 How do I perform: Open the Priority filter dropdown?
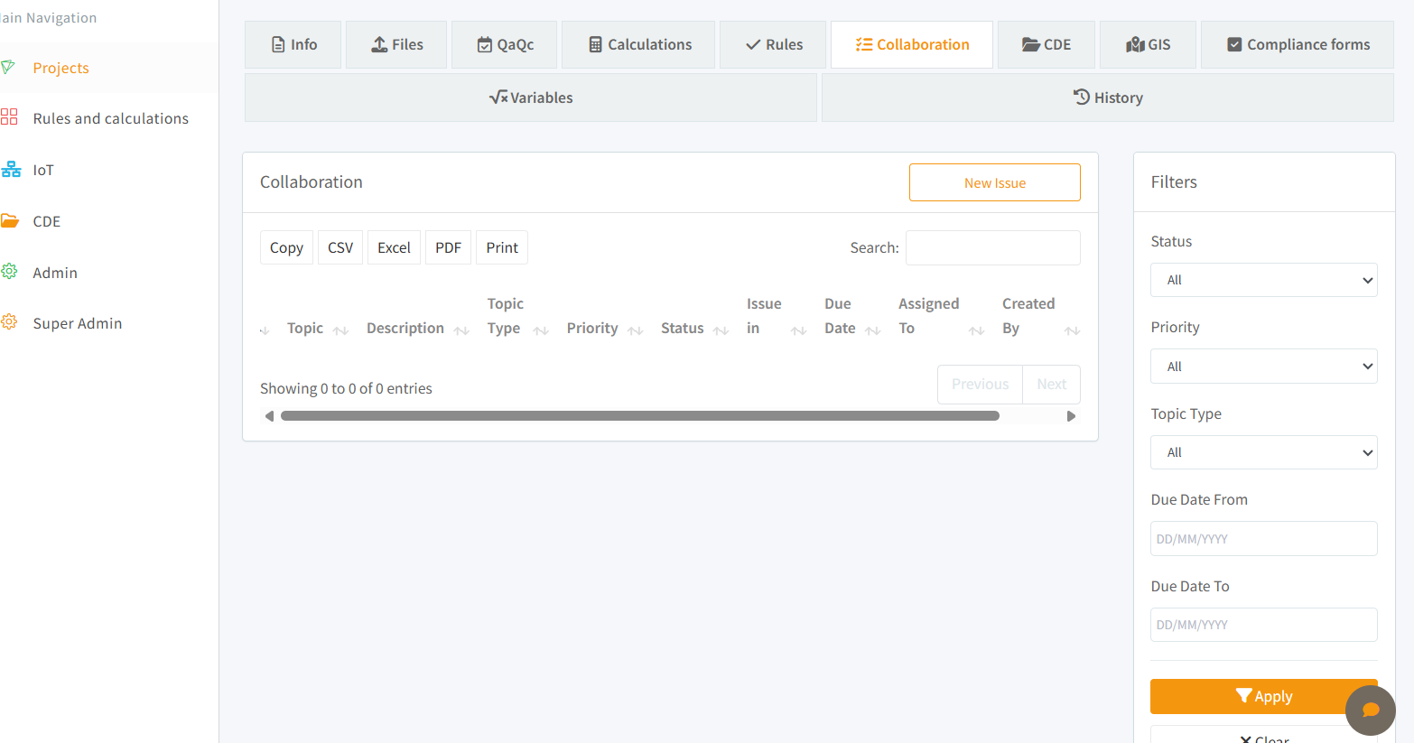[x=1263, y=367]
